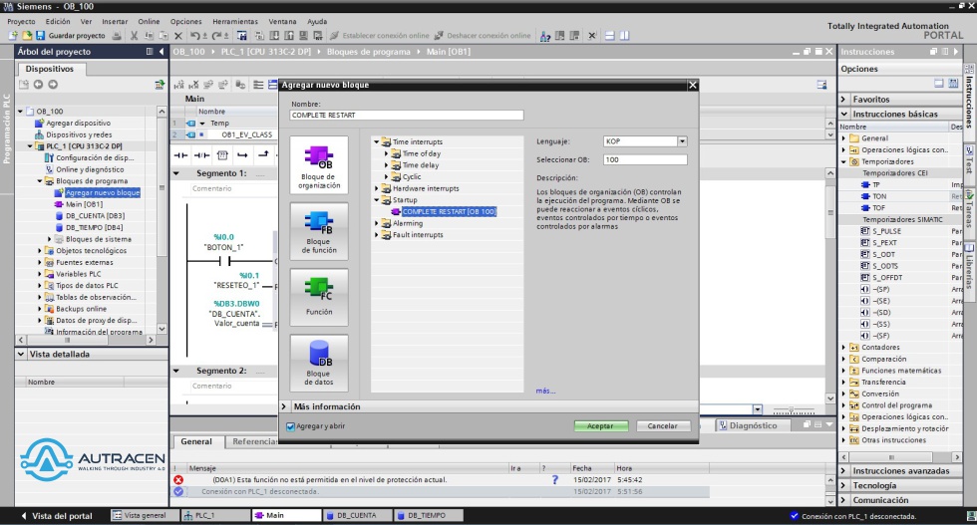Select Cyclic tree item
Screen dimensions: 977x525
point(411,177)
